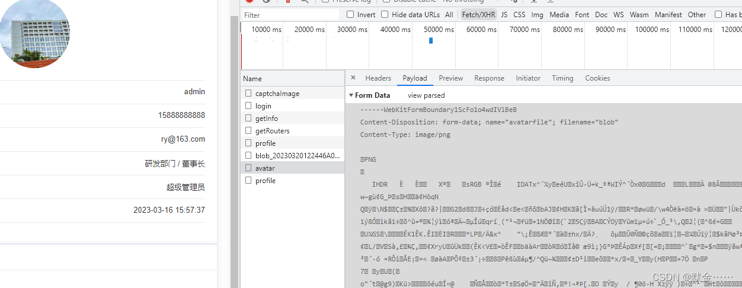This screenshot has width=742, height=288.
Task: Select the getInfo request row
Action: point(293,119)
